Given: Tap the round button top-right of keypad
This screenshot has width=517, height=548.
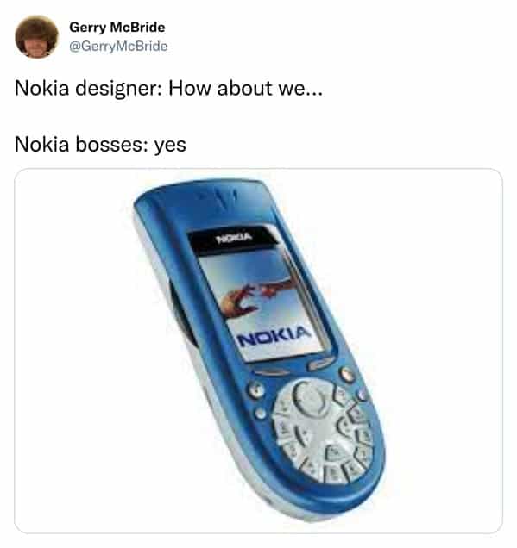Looking at the screenshot, I should (347, 374).
